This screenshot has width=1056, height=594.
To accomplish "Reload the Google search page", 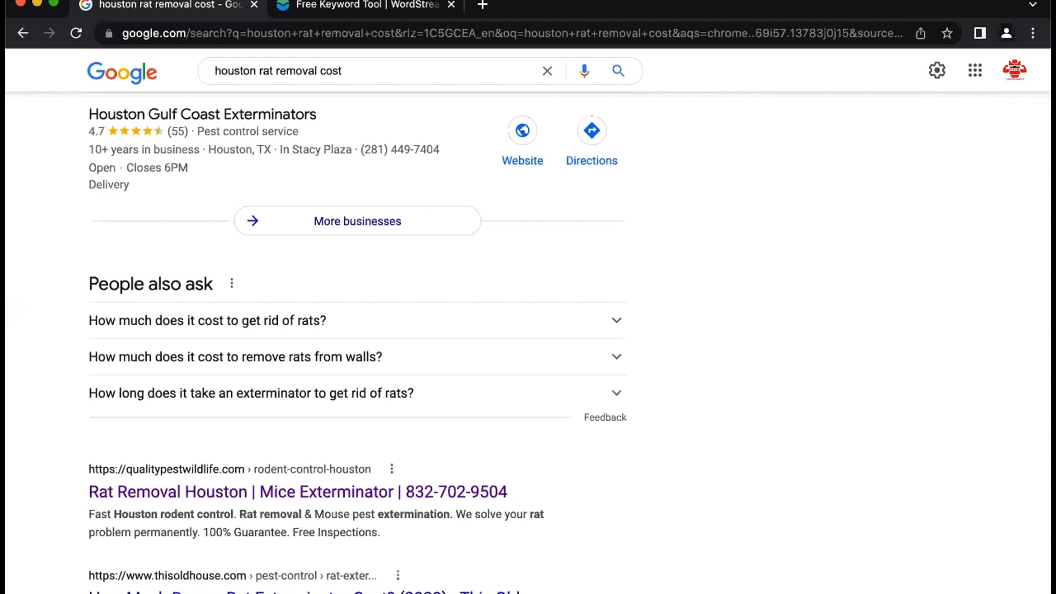I will coord(76,33).
